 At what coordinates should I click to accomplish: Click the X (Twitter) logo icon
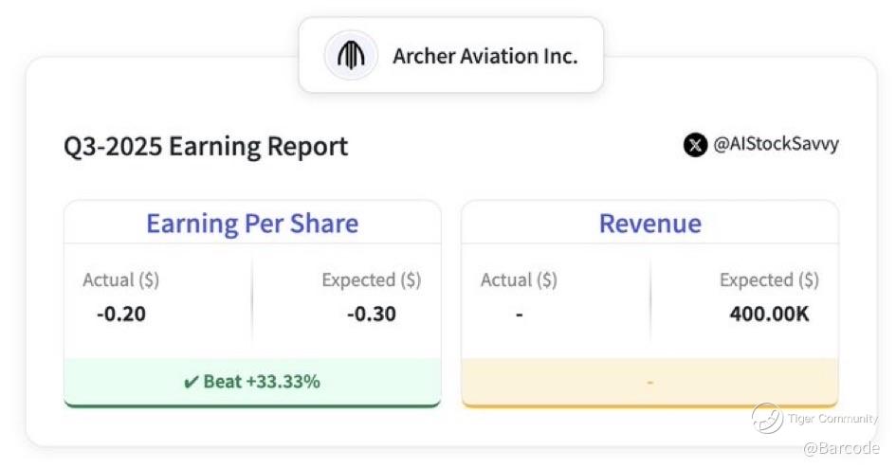pos(695,145)
